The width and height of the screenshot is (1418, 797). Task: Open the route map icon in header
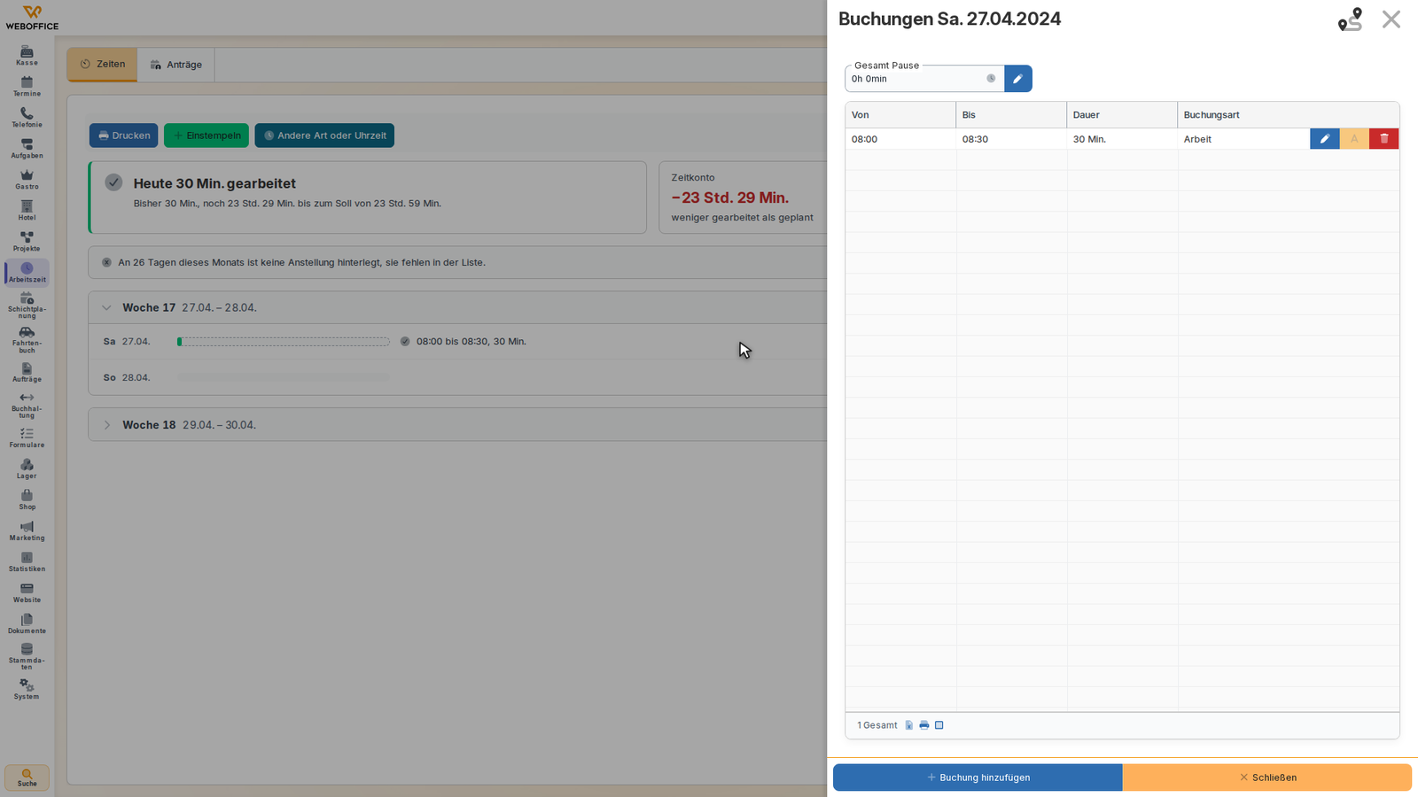(x=1350, y=19)
